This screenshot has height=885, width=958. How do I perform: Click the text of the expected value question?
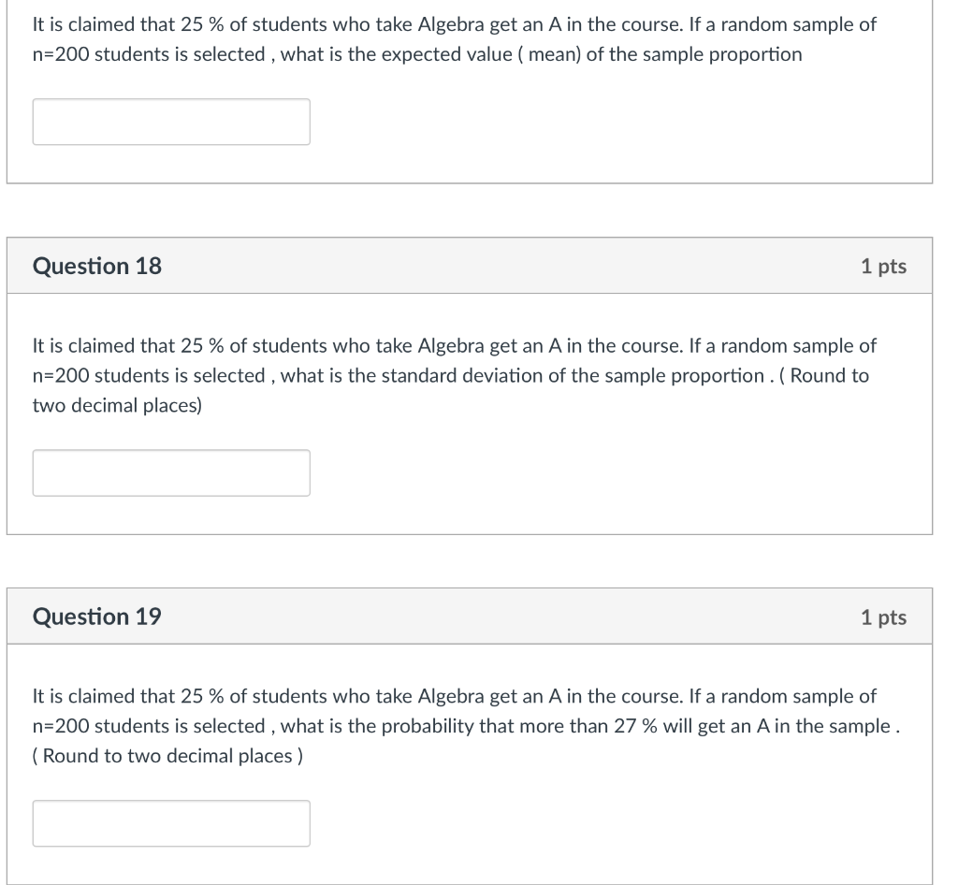click(x=454, y=39)
